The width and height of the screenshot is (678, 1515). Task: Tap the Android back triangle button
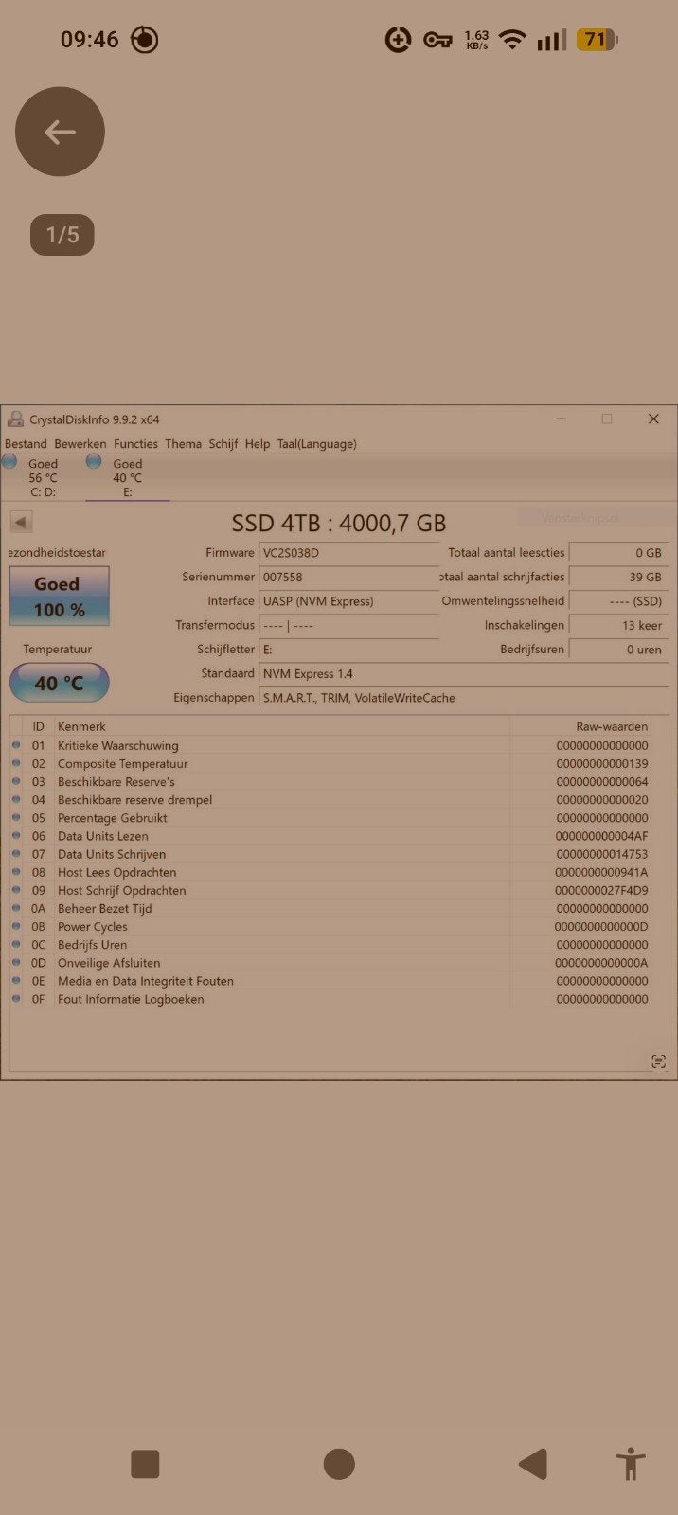(x=533, y=1464)
